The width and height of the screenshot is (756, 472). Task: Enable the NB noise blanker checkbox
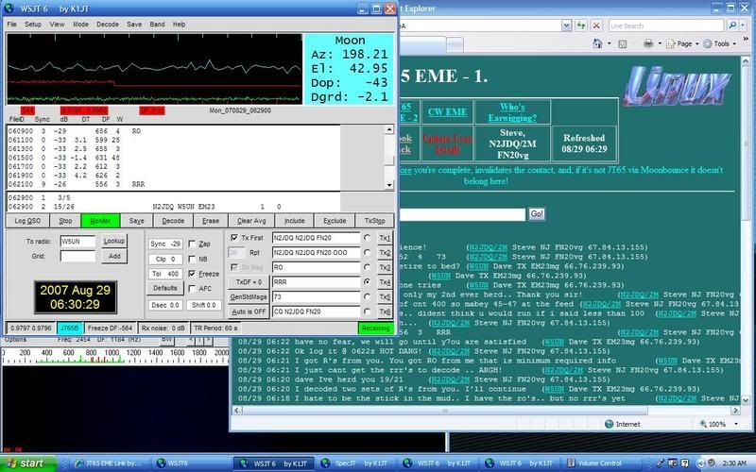point(192,259)
